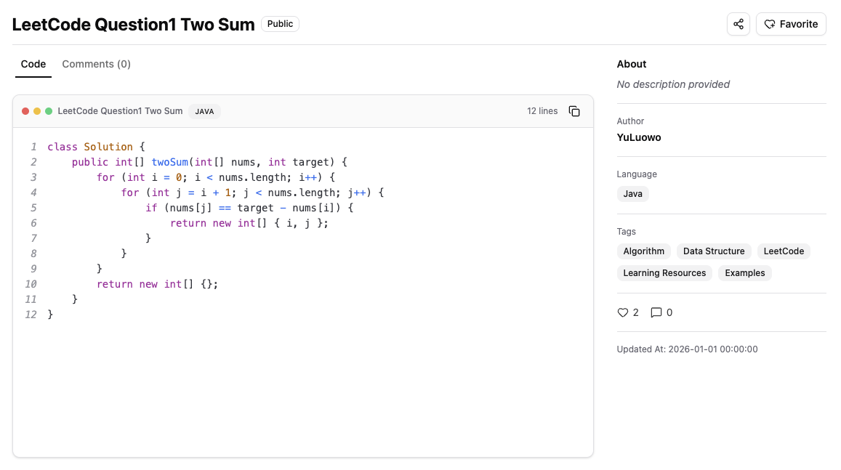Screen dimensions: 841x470
Task: Click the green window dot
Action: click(49, 111)
